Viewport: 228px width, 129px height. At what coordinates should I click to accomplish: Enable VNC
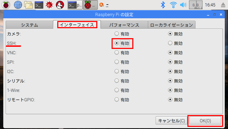pos(122,53)
